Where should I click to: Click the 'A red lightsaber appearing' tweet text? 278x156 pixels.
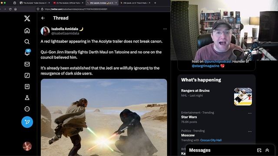click(x=101, y=42)
